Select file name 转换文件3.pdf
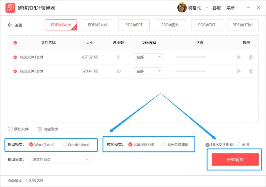Viewport: 266px width, 187px height. (x=31, y=71)
